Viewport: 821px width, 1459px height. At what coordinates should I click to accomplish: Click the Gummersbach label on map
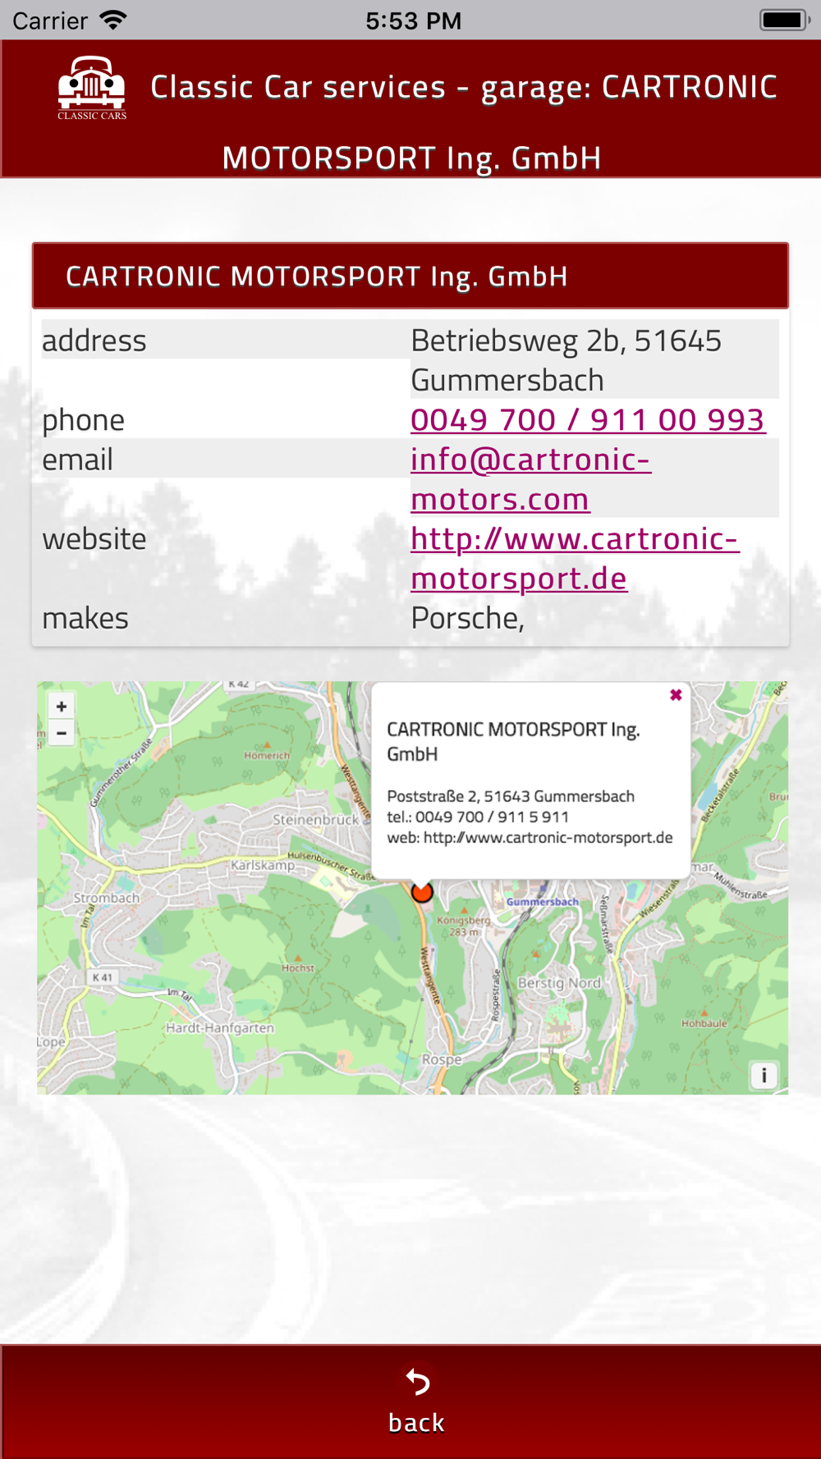click(x=542, y=901)
